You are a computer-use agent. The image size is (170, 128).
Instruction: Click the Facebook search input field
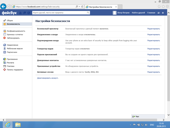(59, 13)
